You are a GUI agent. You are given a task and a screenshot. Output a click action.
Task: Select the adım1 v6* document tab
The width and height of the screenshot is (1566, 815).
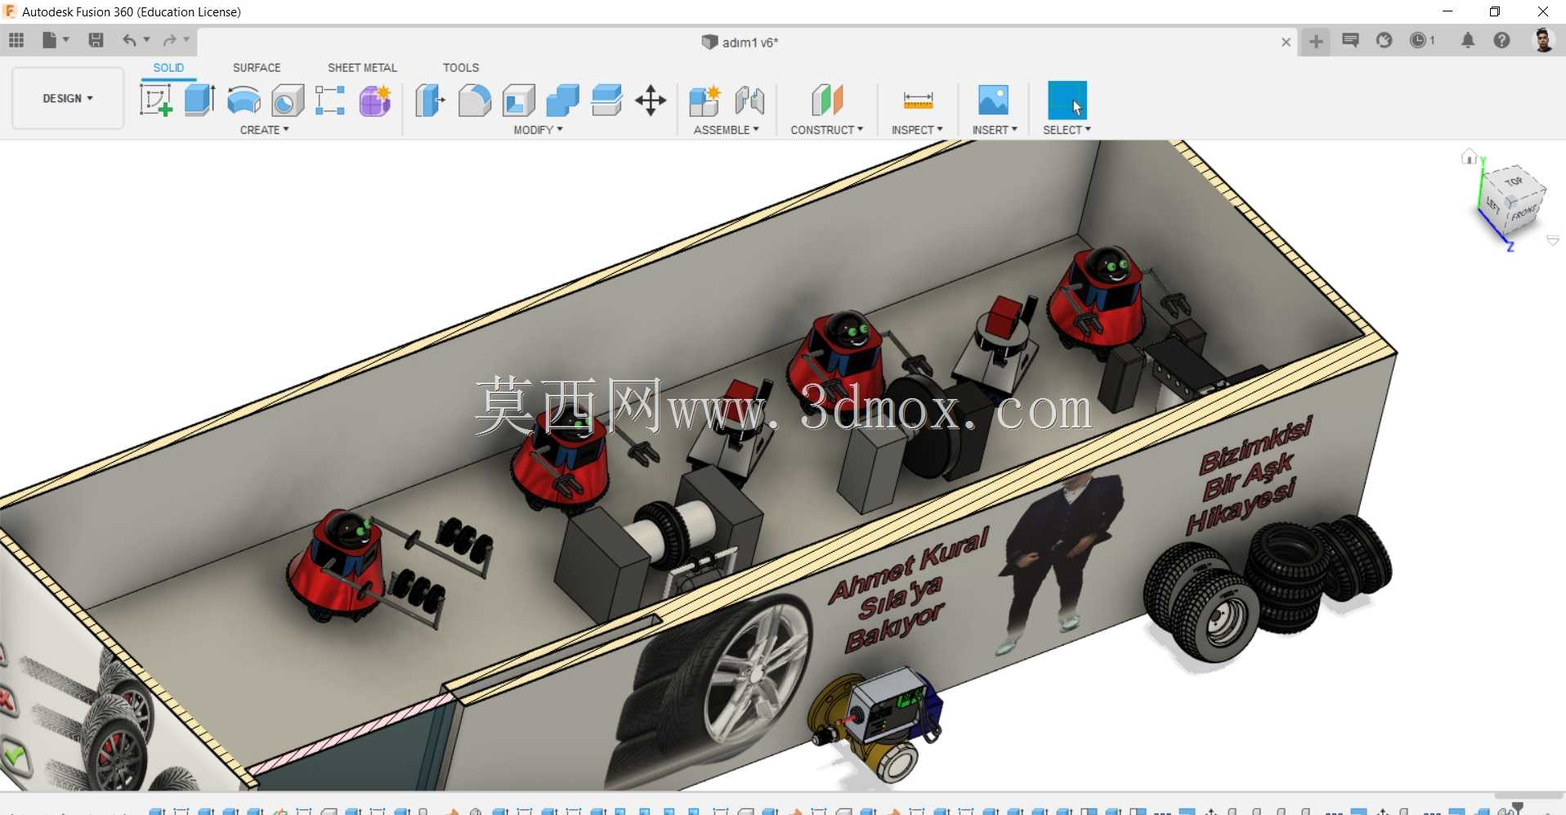740,42
